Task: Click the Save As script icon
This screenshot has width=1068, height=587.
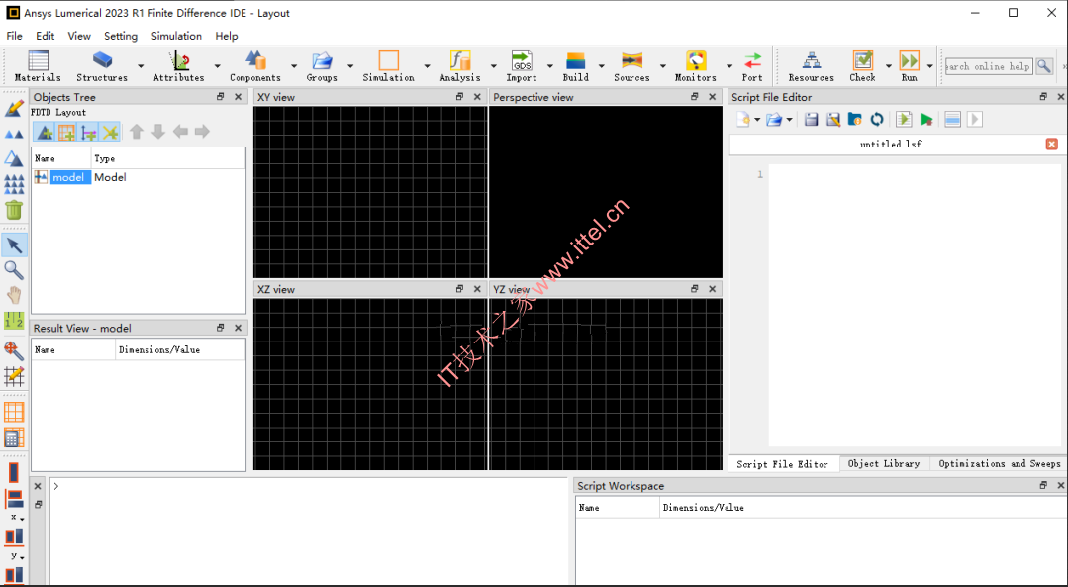Action: pyautogui.click(x=833, y=120)
